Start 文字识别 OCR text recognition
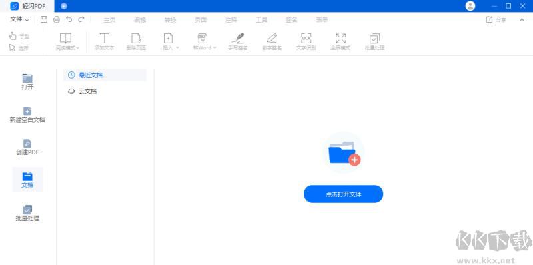 (x=306, y=42)
